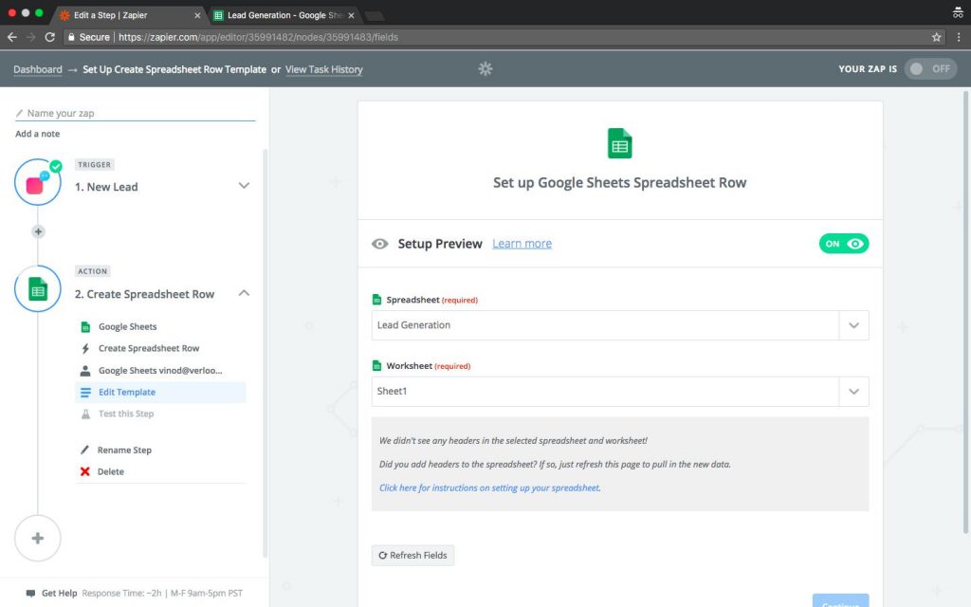Click the browser address bar URL
971x607 pixels.
pos(258,37)
